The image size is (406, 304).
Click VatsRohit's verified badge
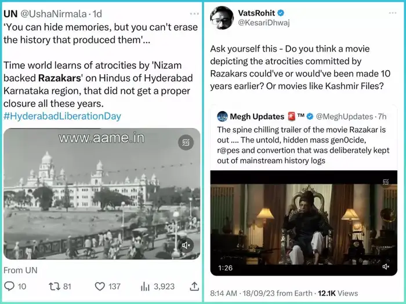(x=281, y=12)
